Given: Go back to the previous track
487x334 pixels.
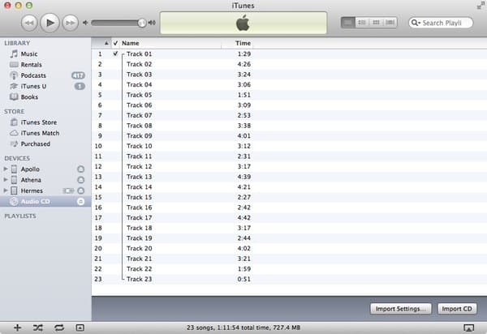Looking at the screenshot, I should tap(29, 23).
